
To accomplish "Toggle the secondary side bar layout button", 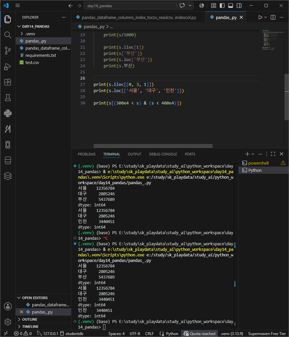I will (239, 6).
